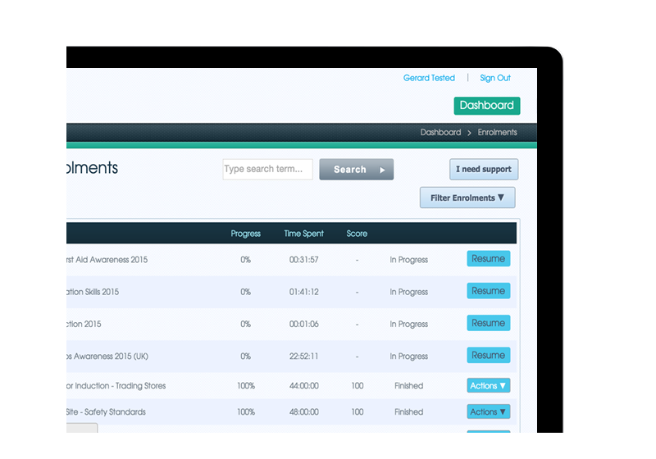Viewport: 656px width, 459px height.
Task: Open the Gerard Tested profile link
Action: (429, 78)
